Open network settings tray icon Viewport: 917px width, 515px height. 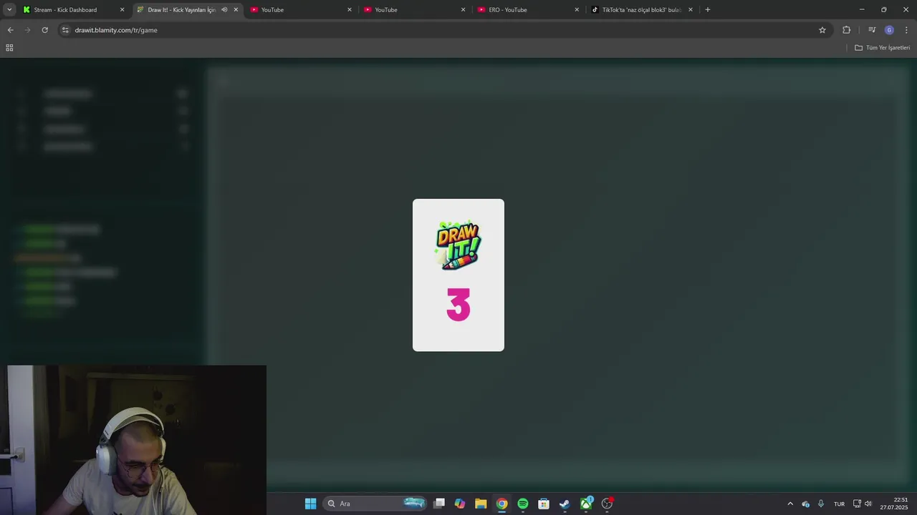tap(857, 504)
